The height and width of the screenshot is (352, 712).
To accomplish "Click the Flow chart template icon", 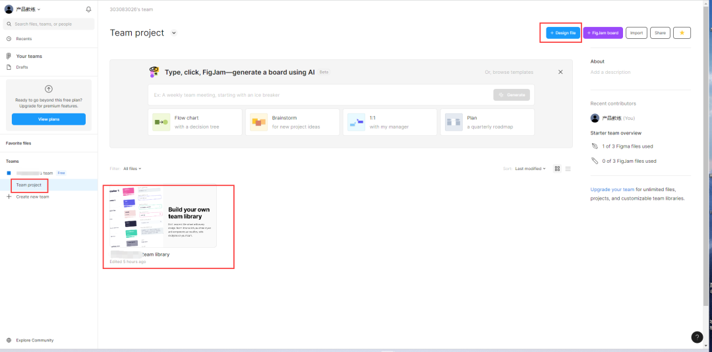I will (x=162, y=122).
